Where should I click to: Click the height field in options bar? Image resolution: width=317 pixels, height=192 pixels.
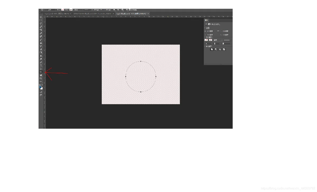(x=108, y=10)
